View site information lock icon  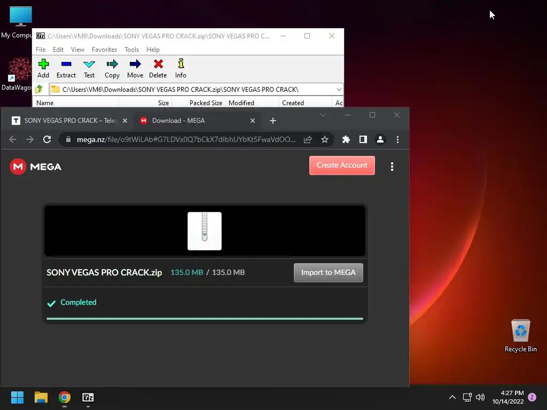[68, 139]
